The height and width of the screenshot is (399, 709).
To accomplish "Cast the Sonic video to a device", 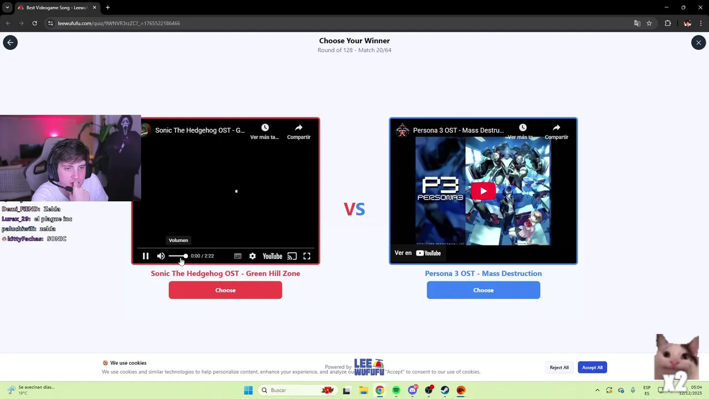I will point(292,256).
